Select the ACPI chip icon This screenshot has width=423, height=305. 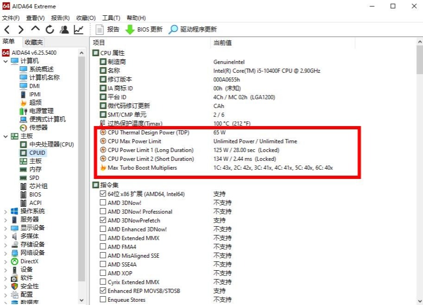[x=24, y=203]
